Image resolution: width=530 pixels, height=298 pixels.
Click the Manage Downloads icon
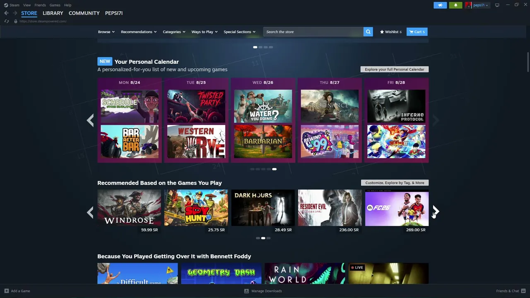coord(246,291)
